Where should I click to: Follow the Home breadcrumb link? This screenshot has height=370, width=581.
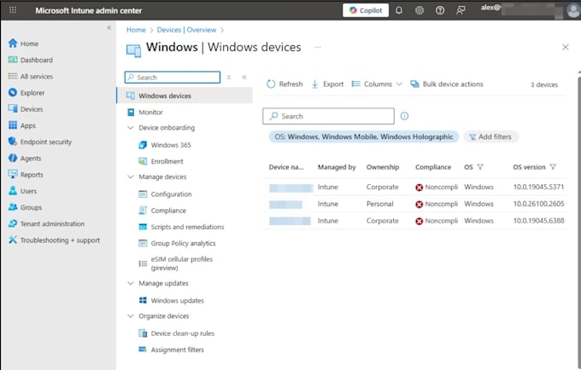[136, 30]
